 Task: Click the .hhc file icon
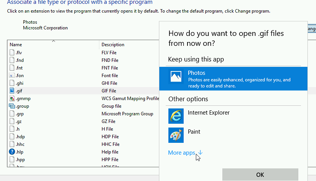[12, 144]
